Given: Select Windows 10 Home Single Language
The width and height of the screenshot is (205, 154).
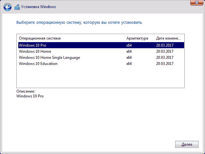Looking at the screenshot, I should (49, 58).
